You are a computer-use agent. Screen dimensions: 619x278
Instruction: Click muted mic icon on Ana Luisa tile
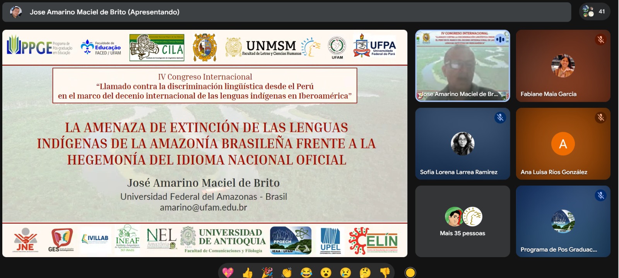pyautogui.click(x=600, y=117)
